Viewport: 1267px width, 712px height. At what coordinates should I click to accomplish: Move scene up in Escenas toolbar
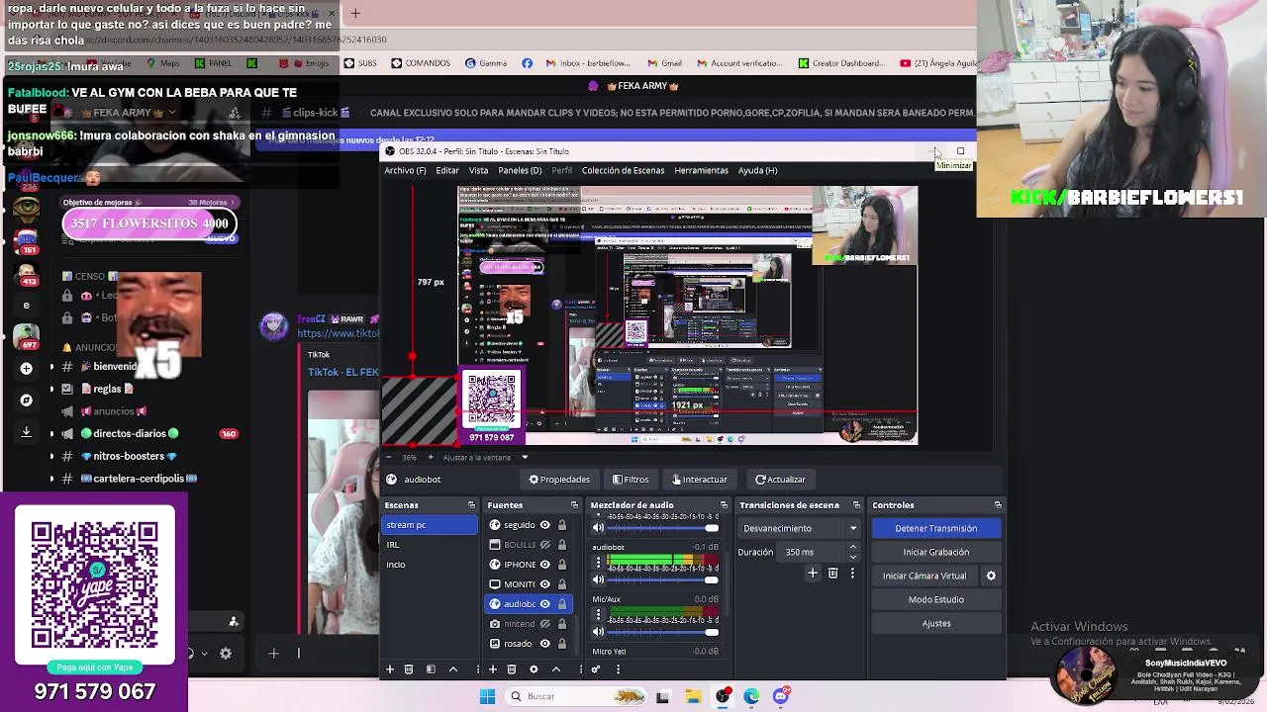(x=453, y=669)
